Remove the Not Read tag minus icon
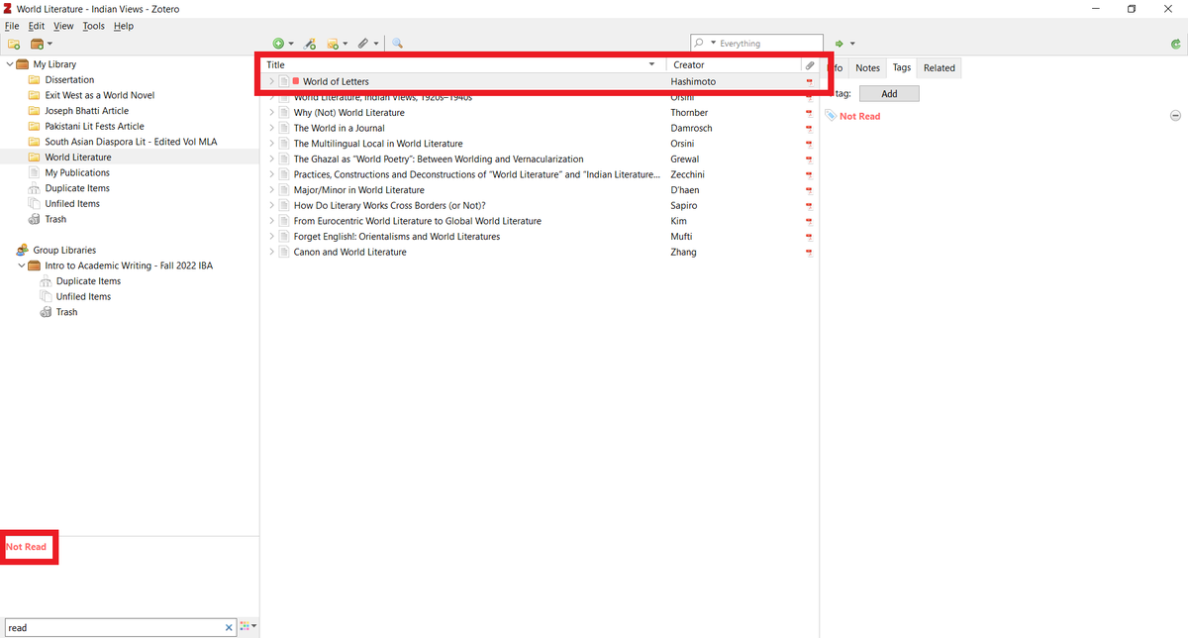 coord(1175,116)
